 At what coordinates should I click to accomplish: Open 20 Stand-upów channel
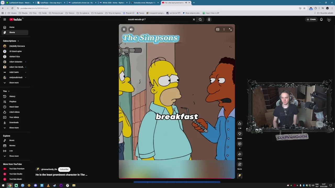point(15,51)
